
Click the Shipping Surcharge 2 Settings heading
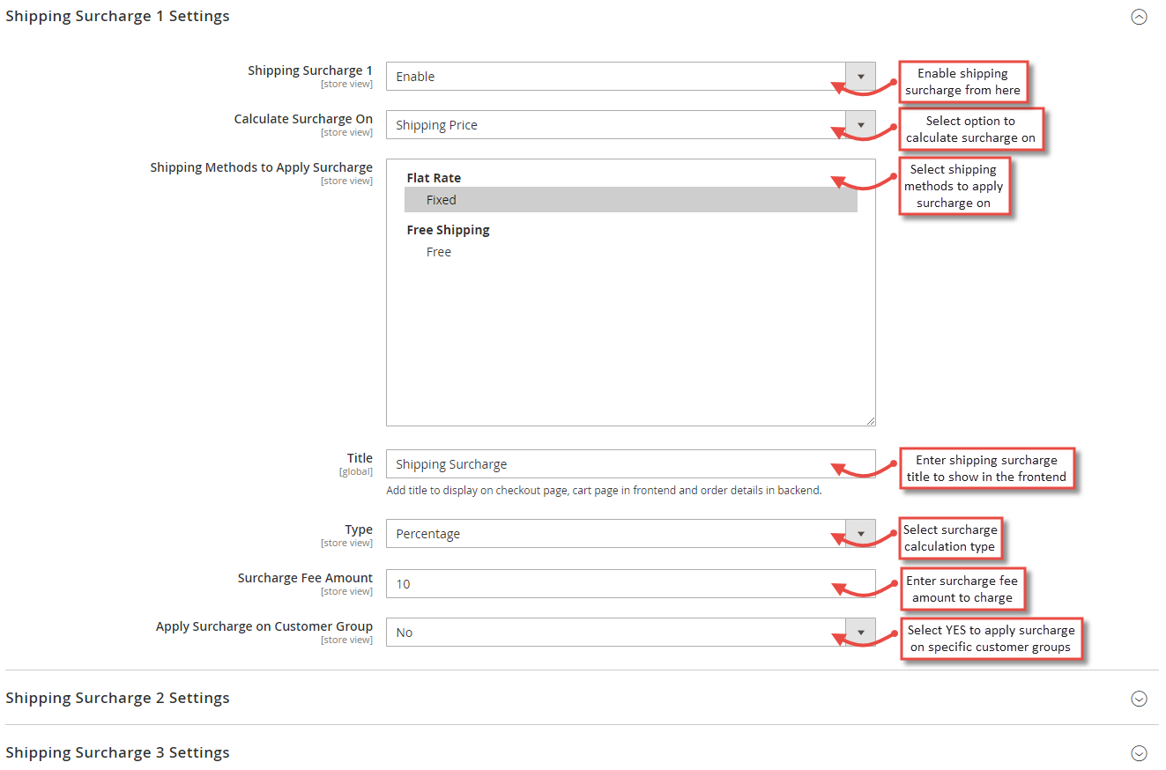point(117,698)
